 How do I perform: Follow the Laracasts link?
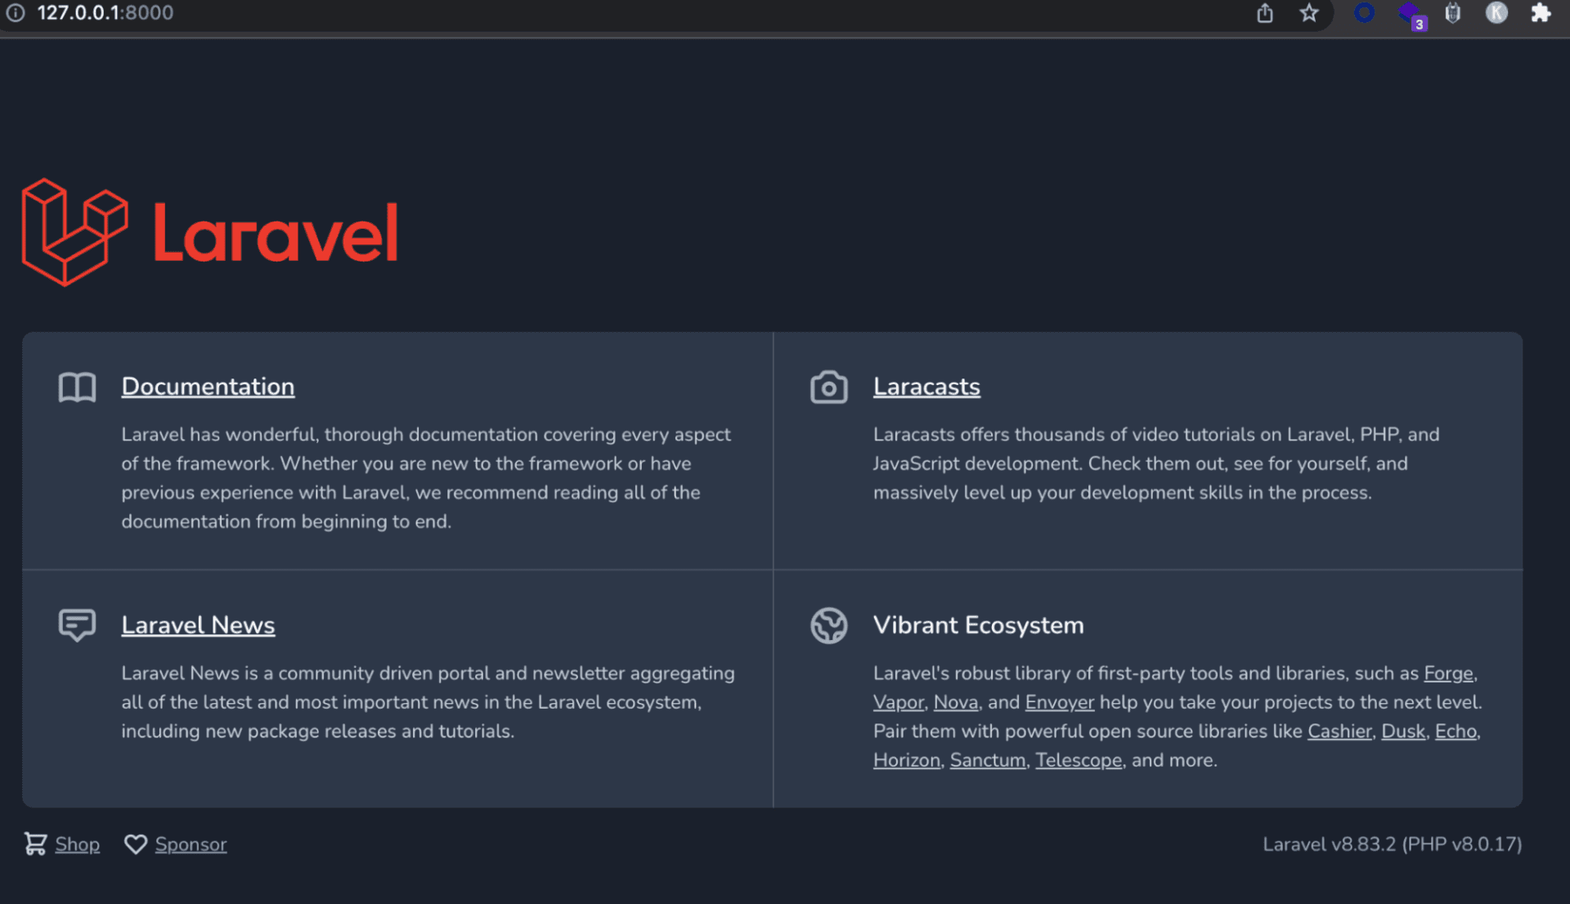[x=926, y=387]
